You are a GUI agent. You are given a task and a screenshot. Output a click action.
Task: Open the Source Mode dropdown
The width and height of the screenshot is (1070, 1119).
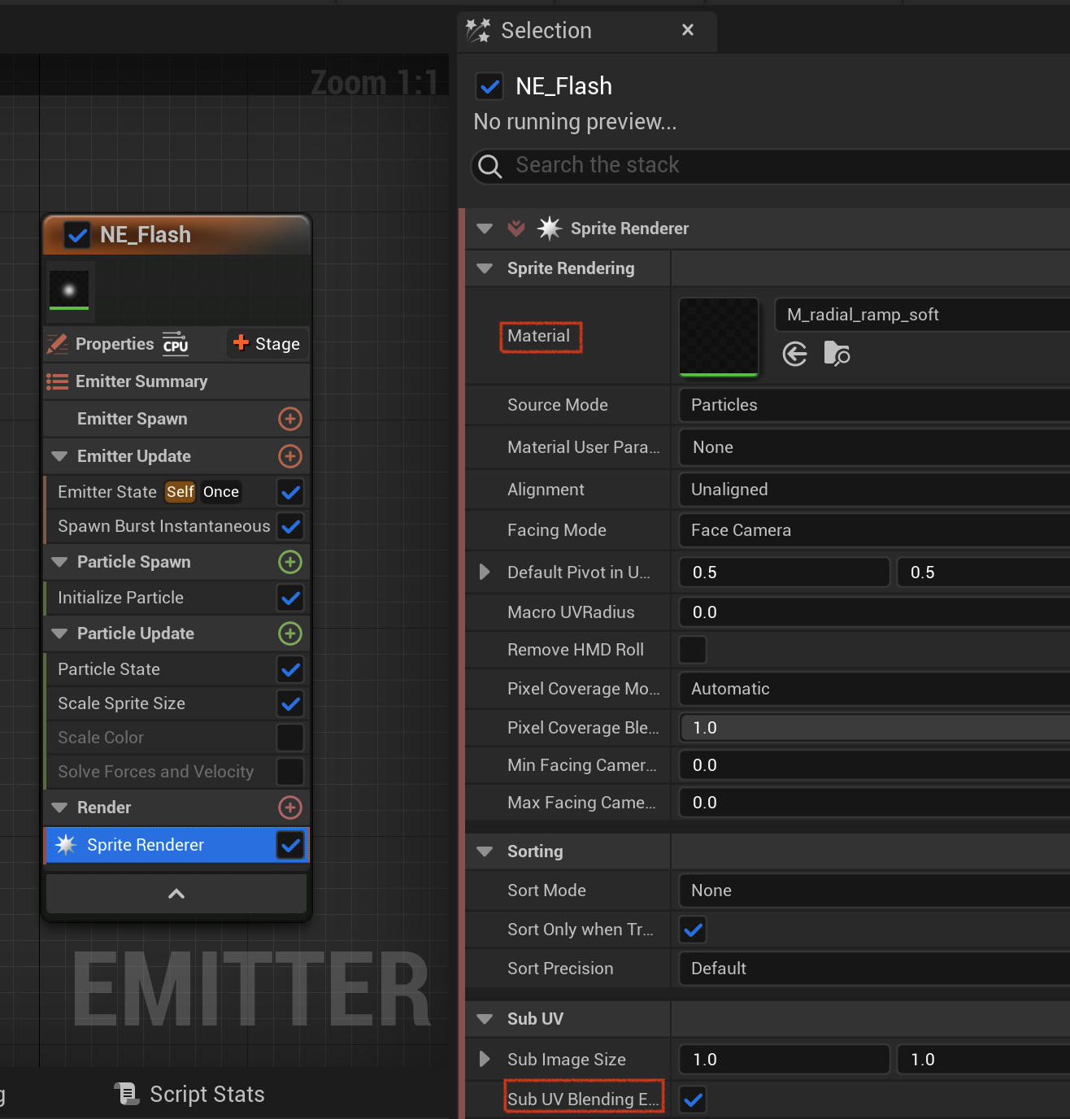tap(874, 405)
